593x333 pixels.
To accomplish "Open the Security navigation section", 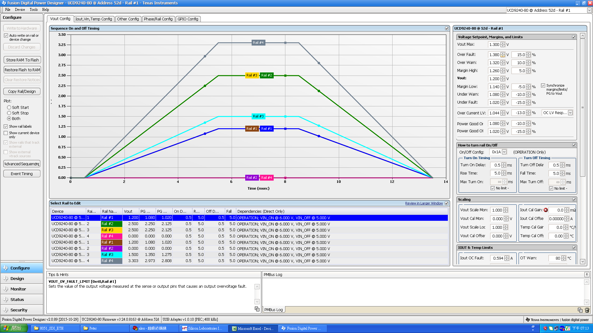I will (22, 310).
